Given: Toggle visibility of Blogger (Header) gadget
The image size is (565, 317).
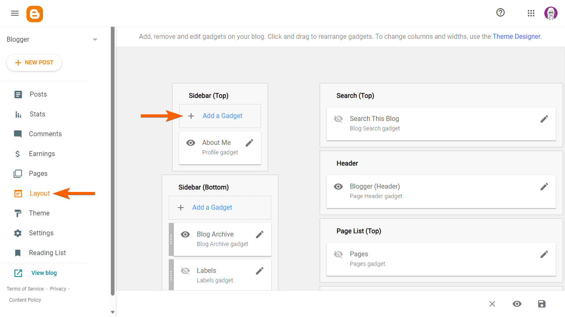Looking at the screenshot, I should [338, 187].
